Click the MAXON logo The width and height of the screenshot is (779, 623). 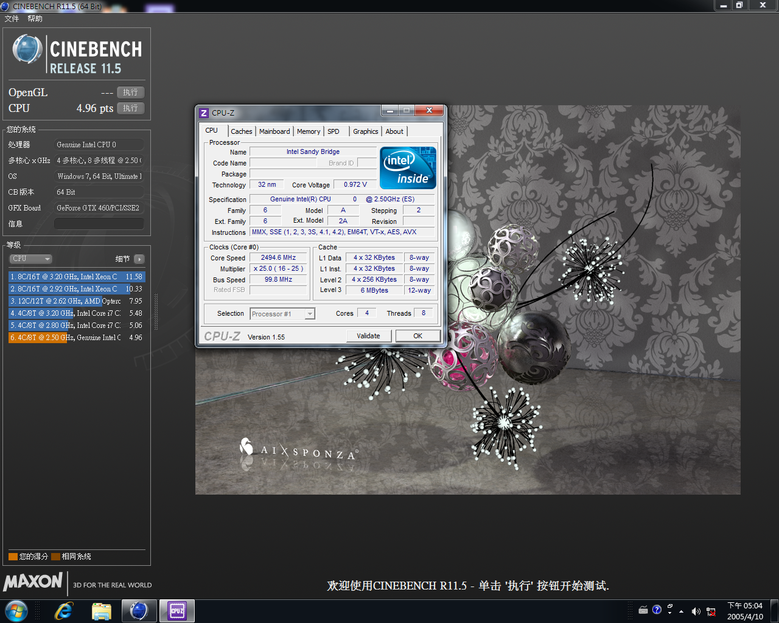[x=33, y=582]
